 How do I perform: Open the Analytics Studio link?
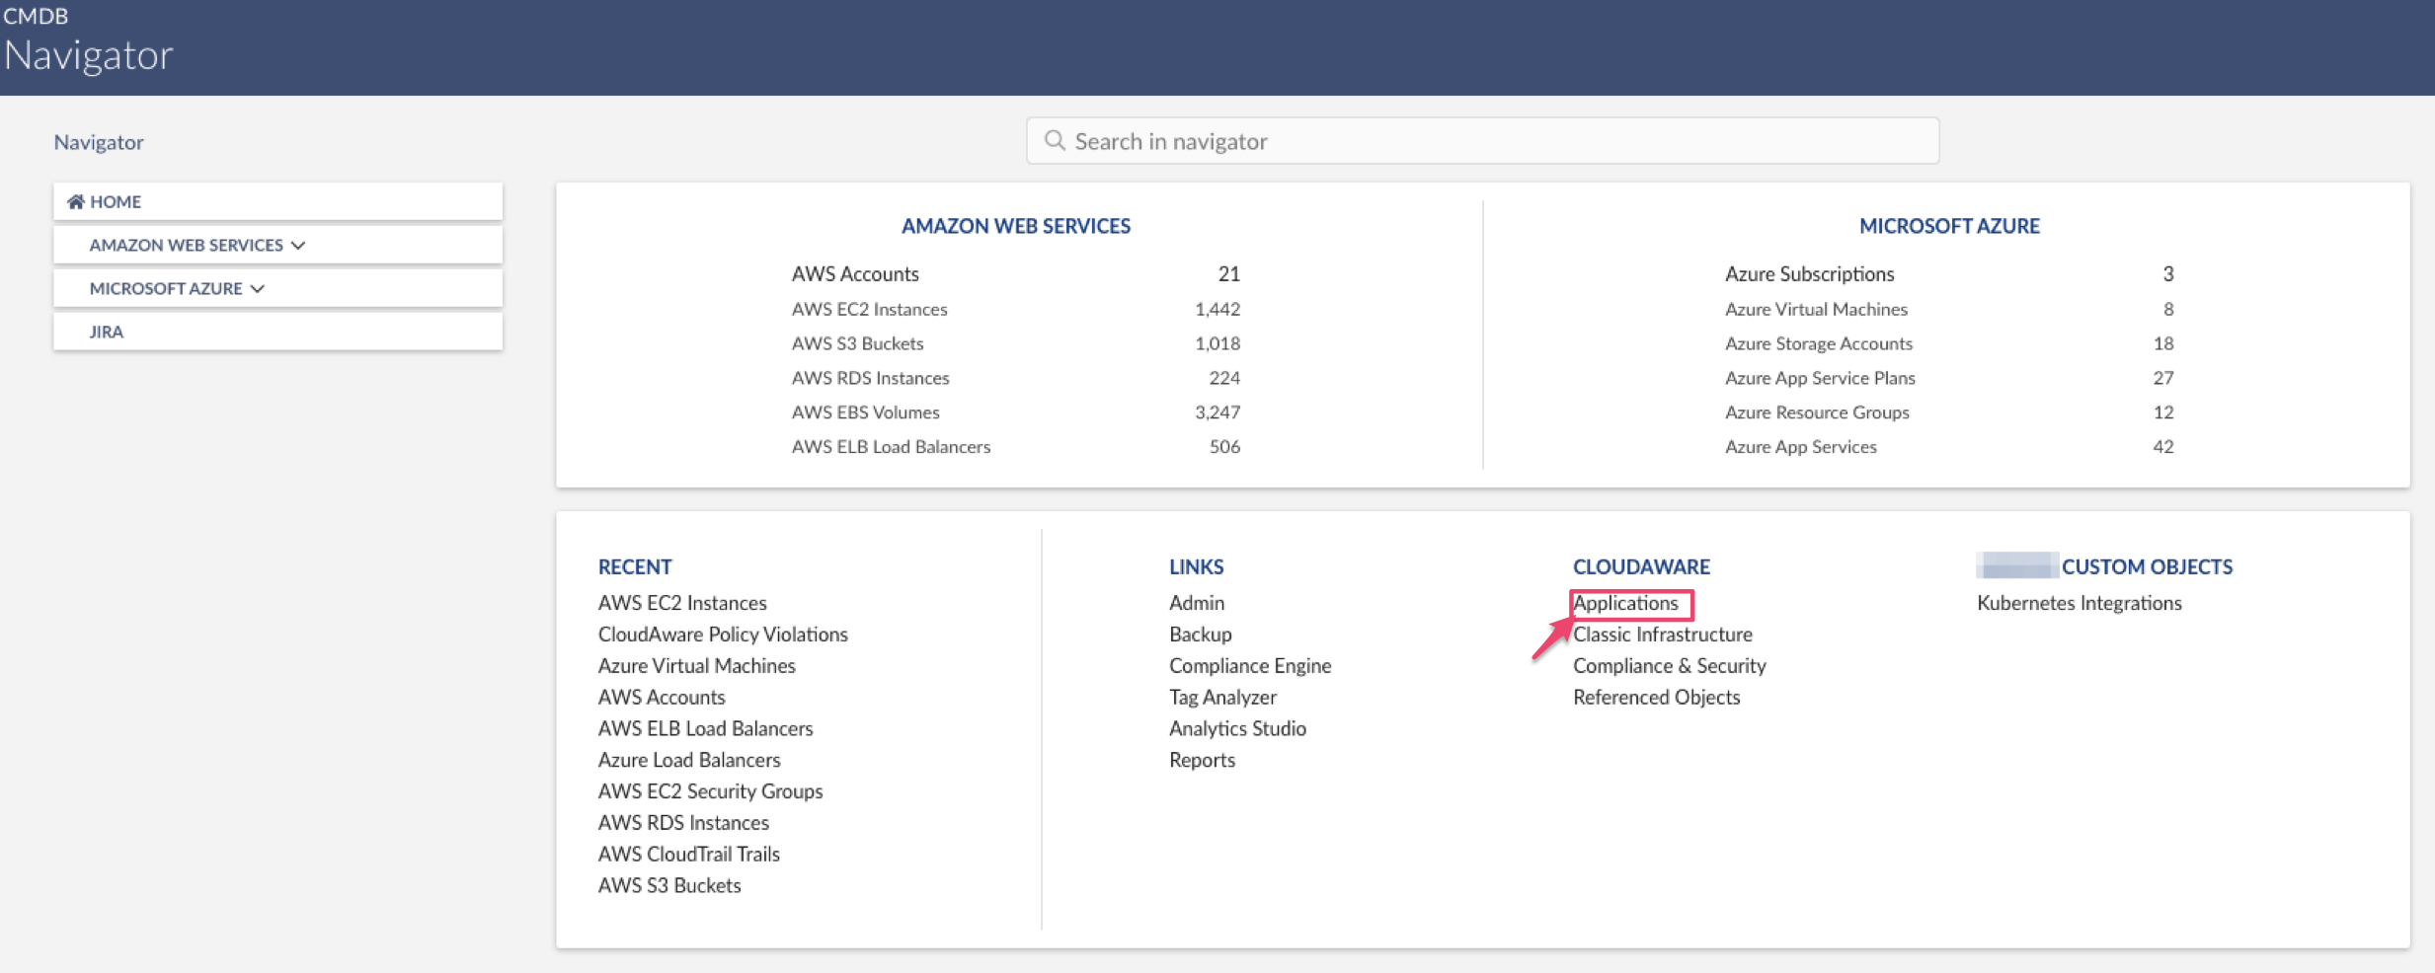(x=1237, y=729)
